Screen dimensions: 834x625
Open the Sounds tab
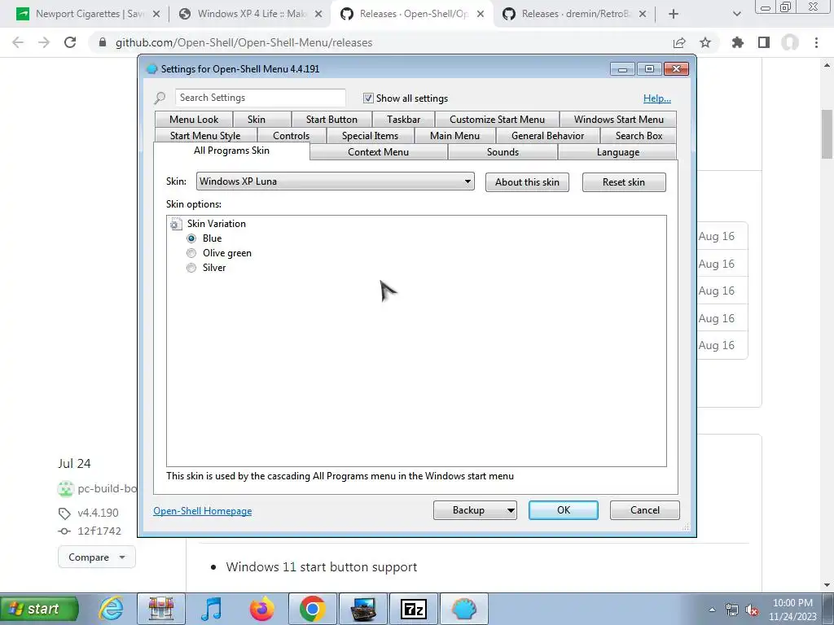coord(503,152)
